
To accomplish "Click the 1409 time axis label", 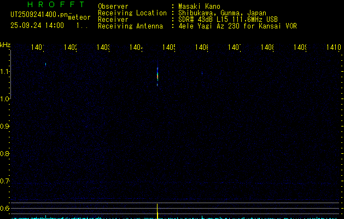I will coord(300,47).
